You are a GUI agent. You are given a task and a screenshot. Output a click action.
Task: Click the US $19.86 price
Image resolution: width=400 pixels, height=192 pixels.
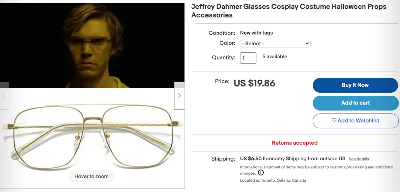tap(254, 83)
